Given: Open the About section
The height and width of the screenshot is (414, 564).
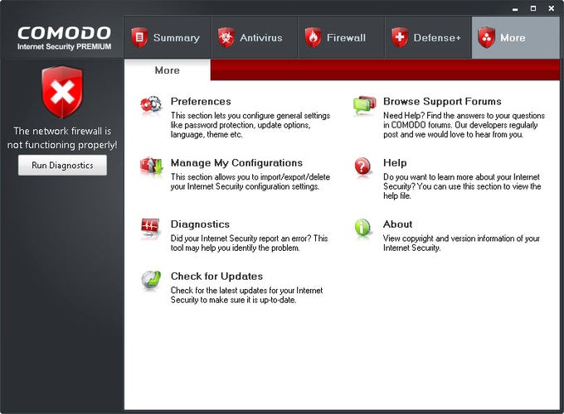Looking at the screenshot, I should [397, 224].
